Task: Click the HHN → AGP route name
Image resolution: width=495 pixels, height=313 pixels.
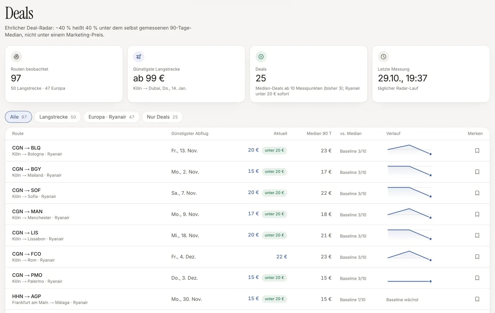Action: (x=27, y=296)
